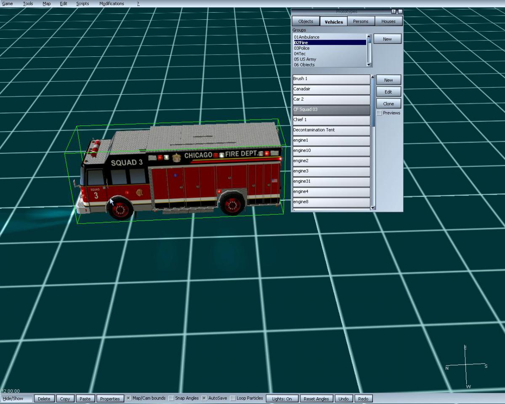Select the 06 Objects group
This screenshot has height=404, width=505.
pyautogui.click(x=330, y=64)
